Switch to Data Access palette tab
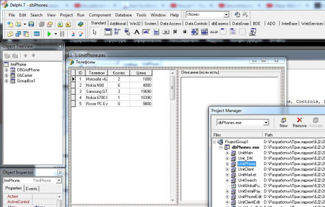This screenshot has height=207, width=325. pos(170,23)
